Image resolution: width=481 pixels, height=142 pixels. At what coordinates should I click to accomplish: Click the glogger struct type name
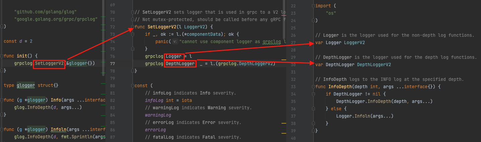click(x=26, y=86)
